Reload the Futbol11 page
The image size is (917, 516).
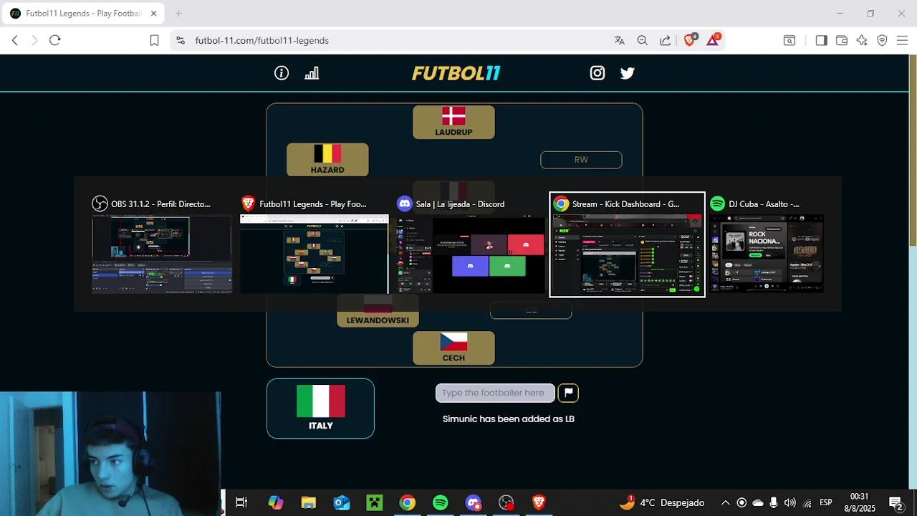tap(55, 40)
